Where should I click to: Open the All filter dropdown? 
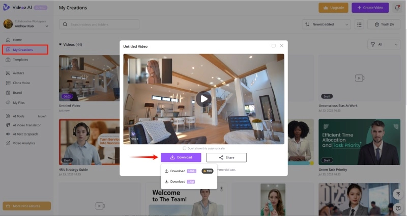point(384,44)
